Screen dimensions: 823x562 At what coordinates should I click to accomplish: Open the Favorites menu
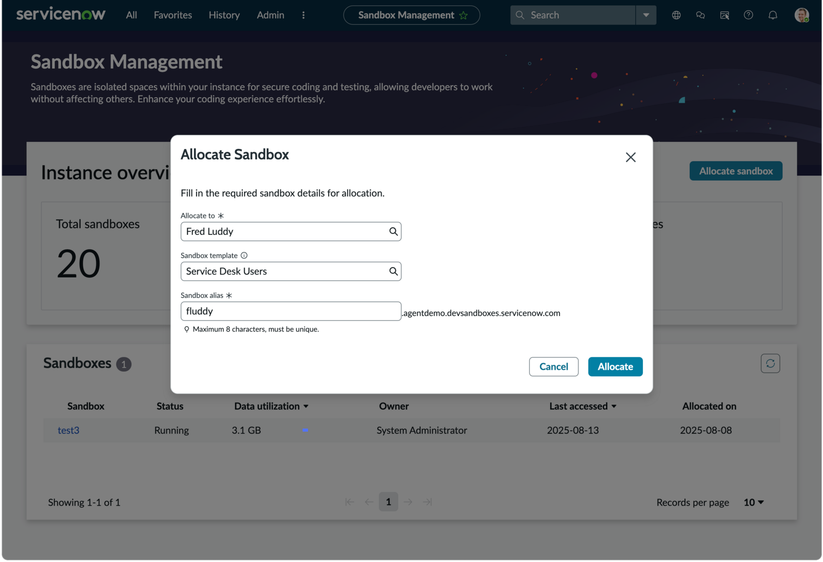[173, 15]
